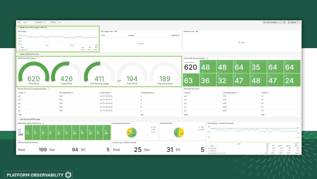
Task: Open the Models variable dropdown
Action: coord(62,22)
